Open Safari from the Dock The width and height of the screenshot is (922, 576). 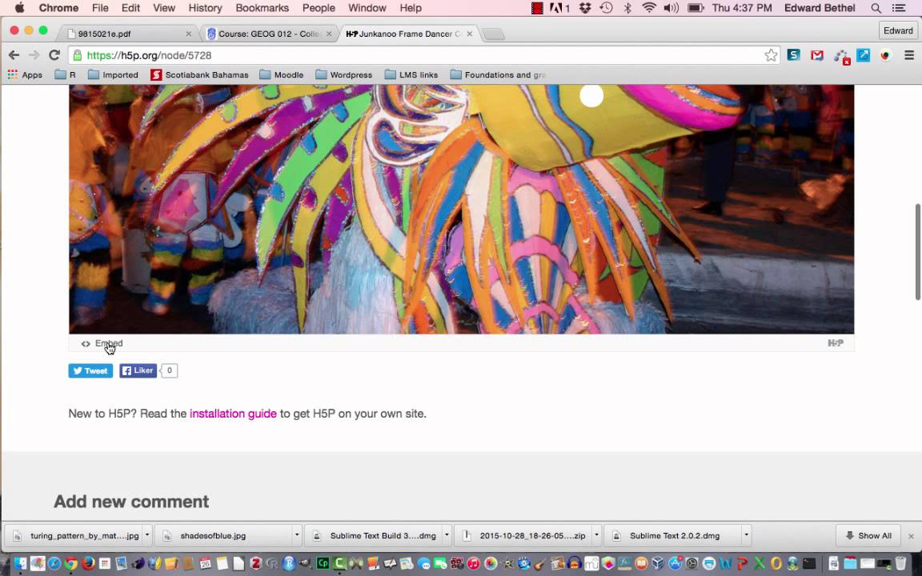54,564
